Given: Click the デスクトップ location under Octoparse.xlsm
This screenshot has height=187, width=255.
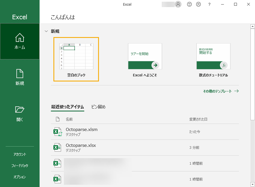Looking at the screenshot, I should tap(73, 134).
